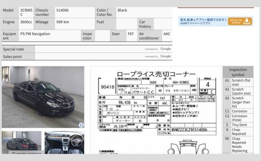The width and height of the screenshot is (261, 161).
Task: Open the Japanese auction sheet image
Action: 156,109
